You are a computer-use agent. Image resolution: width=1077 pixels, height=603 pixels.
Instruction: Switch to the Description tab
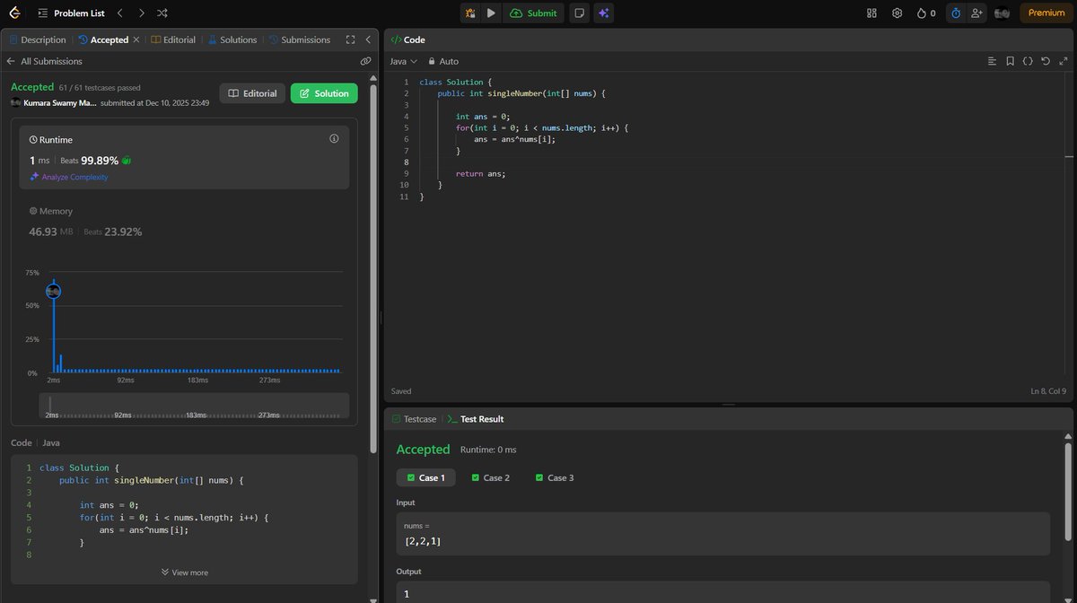pyautogui.click(x=38, y=39)
